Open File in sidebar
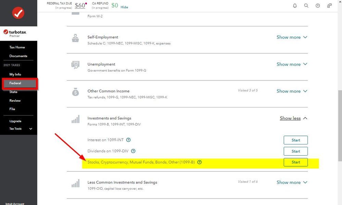 coord(12,109)
